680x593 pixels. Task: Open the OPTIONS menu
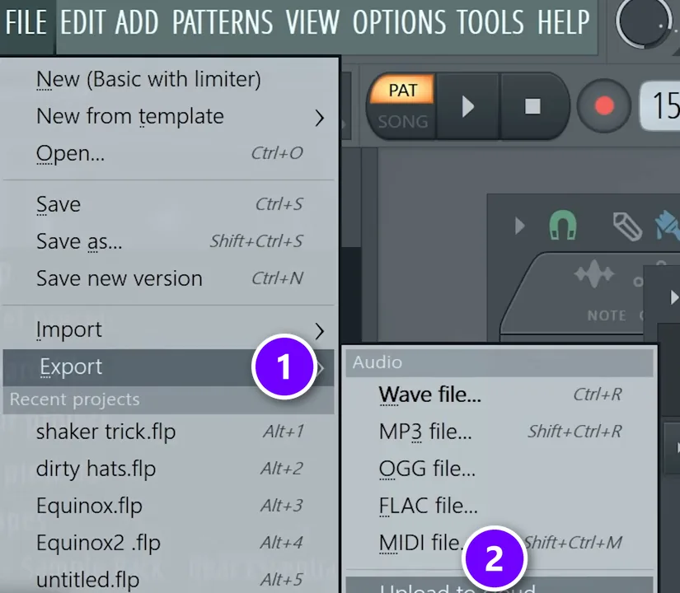coord(399,22)
